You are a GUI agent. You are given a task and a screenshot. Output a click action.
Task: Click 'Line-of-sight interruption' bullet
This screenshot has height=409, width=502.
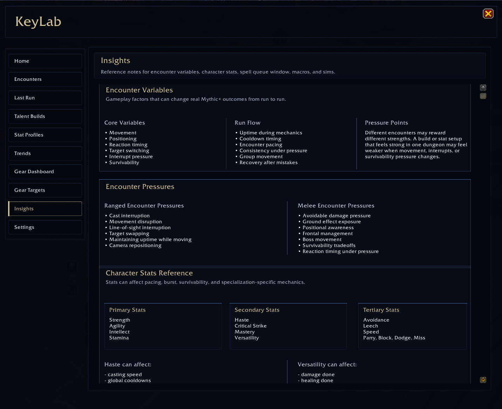(x=140, y=227)
